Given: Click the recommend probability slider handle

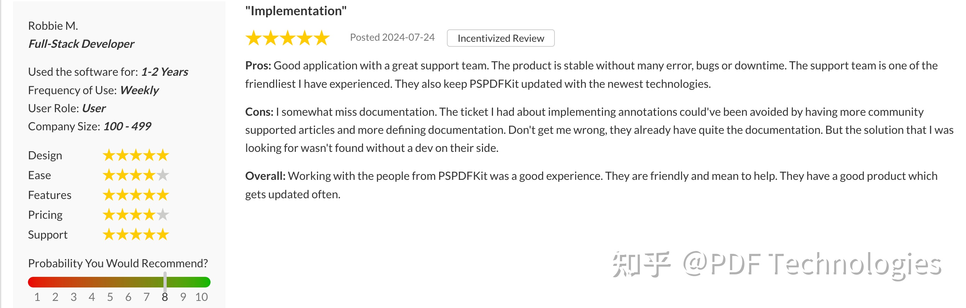Looking at the screenshot, I should click(x=165, y=282).
